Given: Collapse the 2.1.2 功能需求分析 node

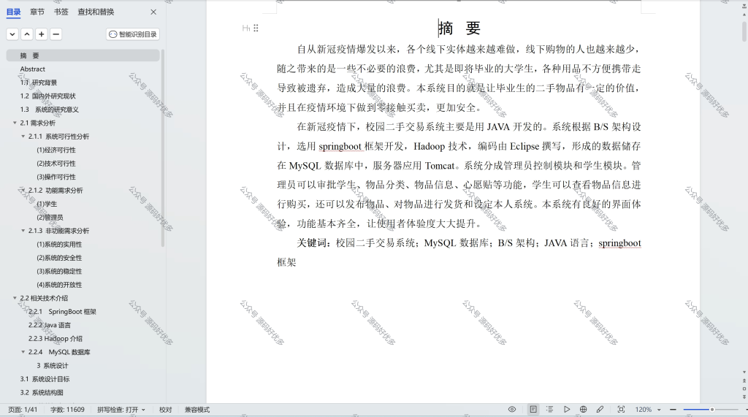Looking at the screenshot, I should 23,191.
